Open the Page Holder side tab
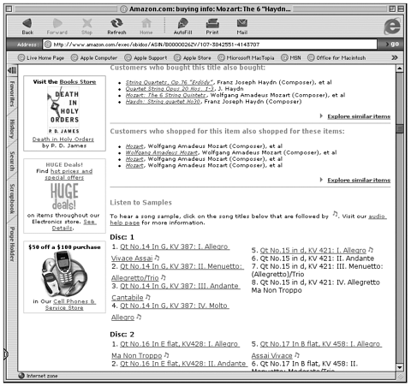Screen dimensions: 411x386 12,244
